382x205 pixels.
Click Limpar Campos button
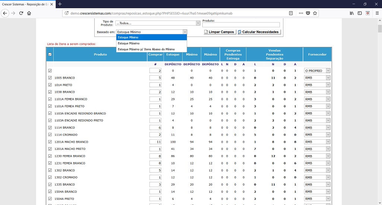220,32
